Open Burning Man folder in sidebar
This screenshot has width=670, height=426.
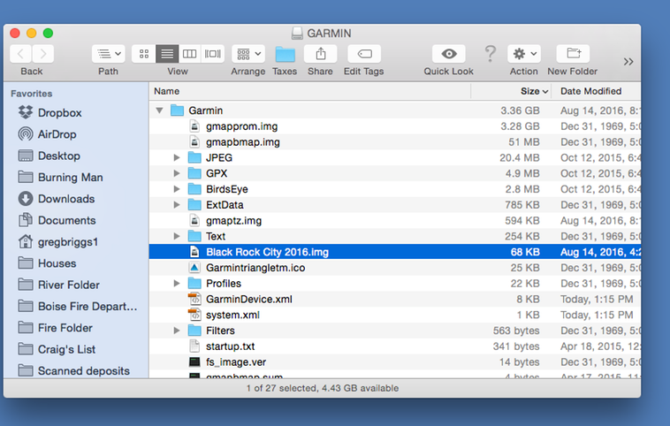coord(71,177)
